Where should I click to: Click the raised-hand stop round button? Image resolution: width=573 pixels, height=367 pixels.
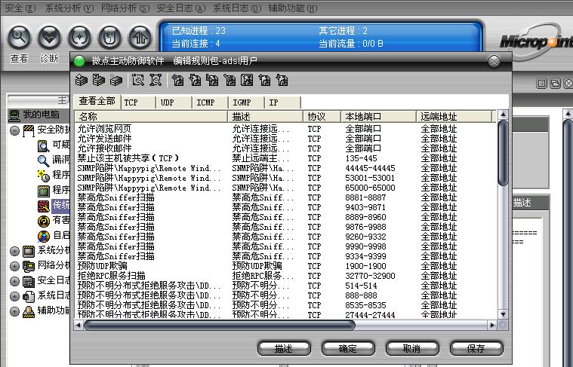coord(109,37)
